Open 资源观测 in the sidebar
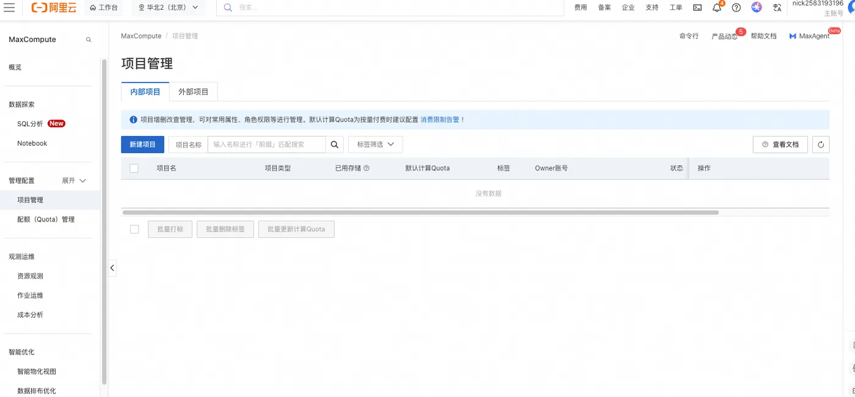This screenshot has height=397, width=855. [x=31, y=276]
